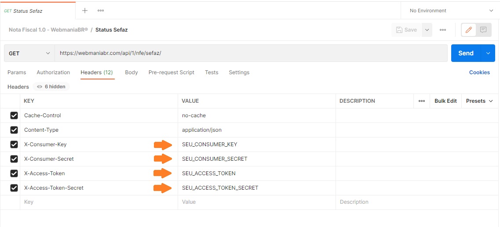Show the 6 hidden headers eye icon
The width and height of the screenshot is (500, 227).
(x=40, y=87)
